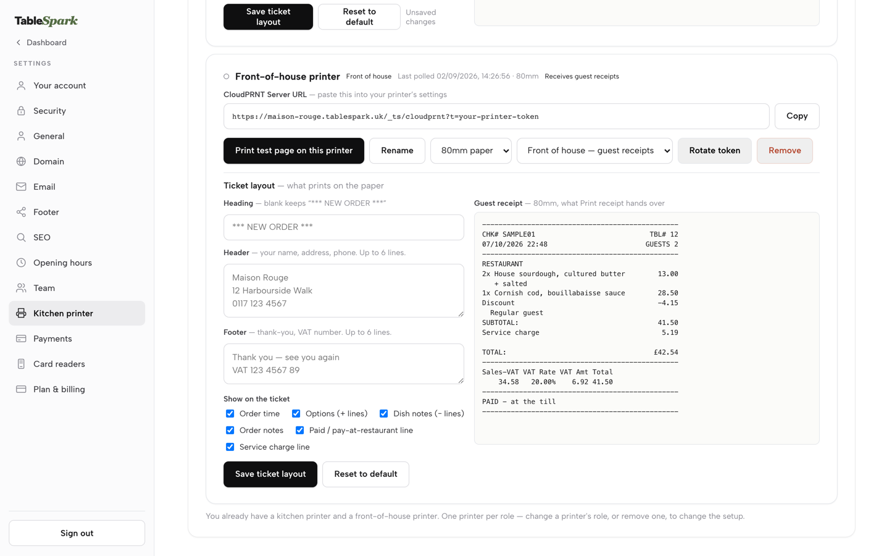Click the Sign out button

(x=77, y=533)
